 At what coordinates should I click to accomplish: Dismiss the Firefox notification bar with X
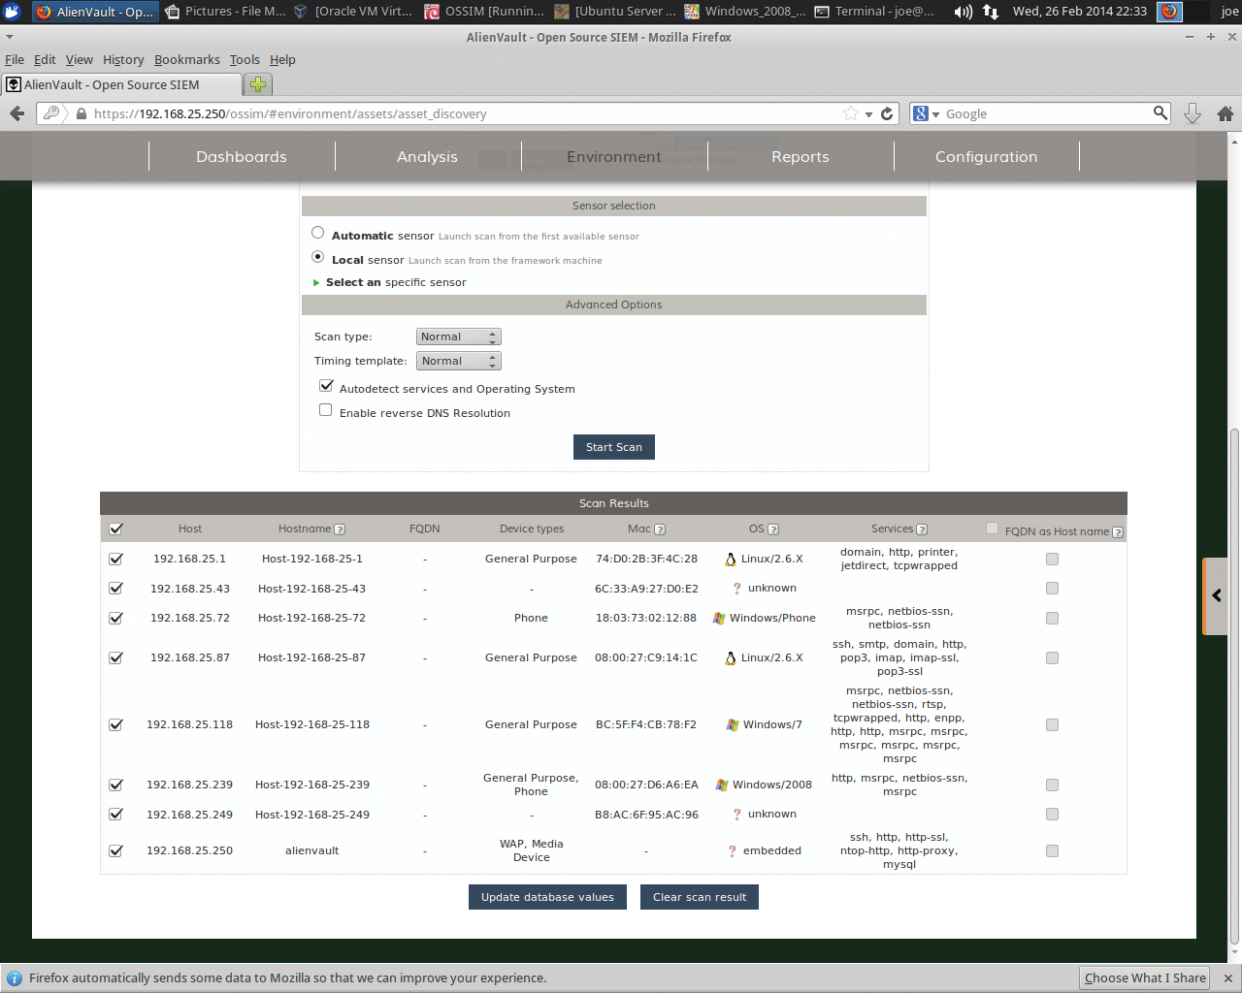click(x=1226, y=977)
